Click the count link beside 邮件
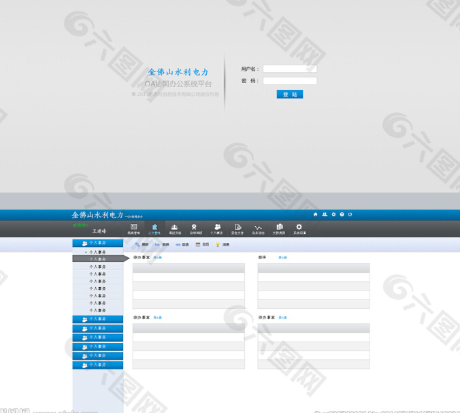 [x=282, y=258]
